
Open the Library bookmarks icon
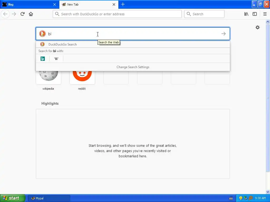click(x=246, y=14)
